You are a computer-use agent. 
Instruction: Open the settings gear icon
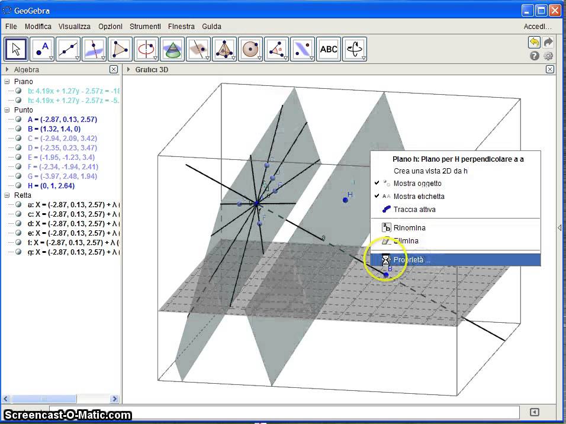point(548,56)
